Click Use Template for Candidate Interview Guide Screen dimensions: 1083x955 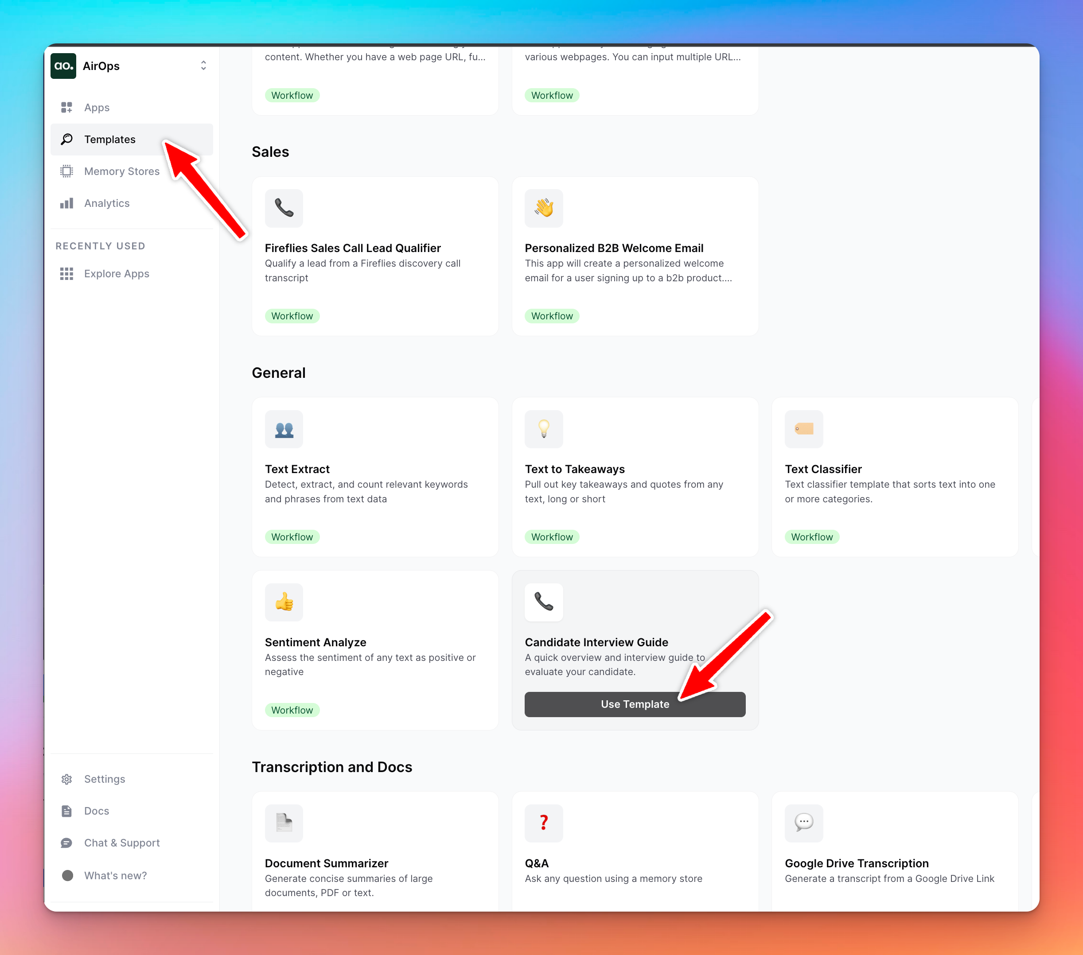[635, 704]
